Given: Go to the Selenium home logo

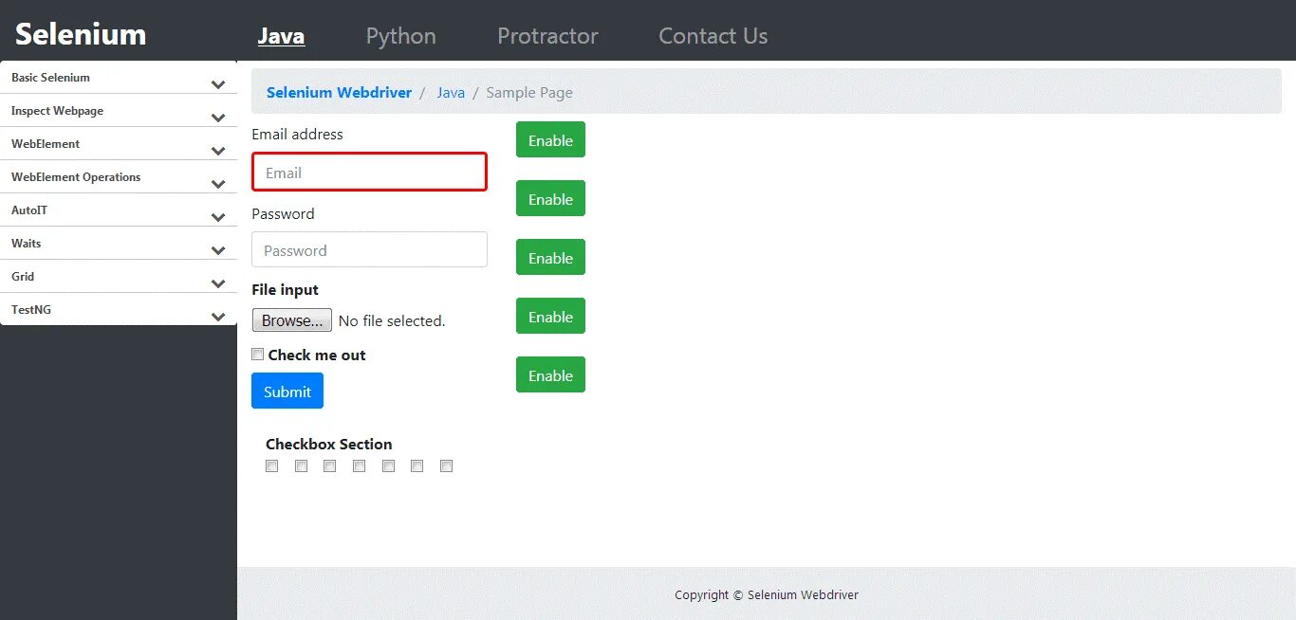Looking at the screenshot, I should [81, 34].
